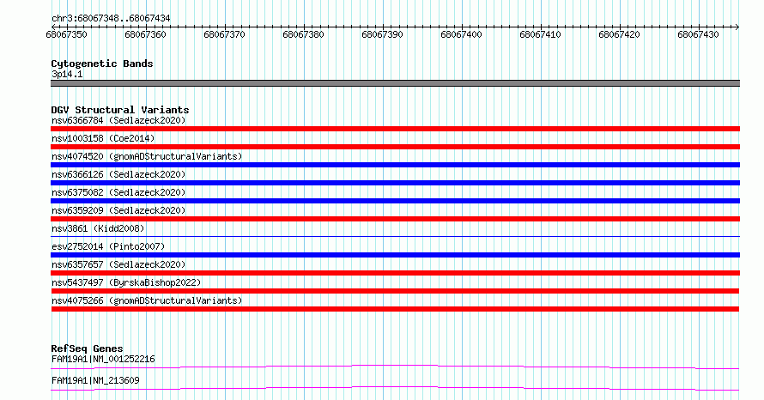Click the red bar under nsv4075266

coord(395,309)
